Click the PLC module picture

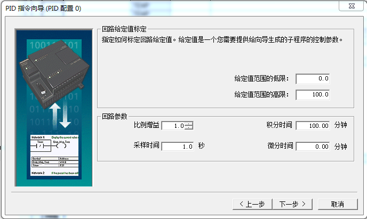(55, 69)
